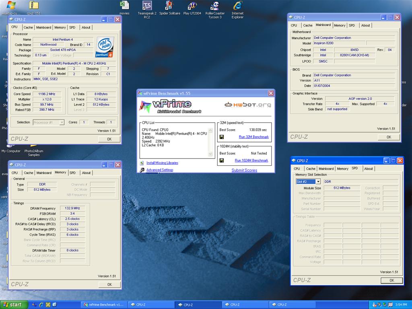412x309 pixels.
Task: Click the BIOS Date value 01/07/2004
Action: pos(354,86)
